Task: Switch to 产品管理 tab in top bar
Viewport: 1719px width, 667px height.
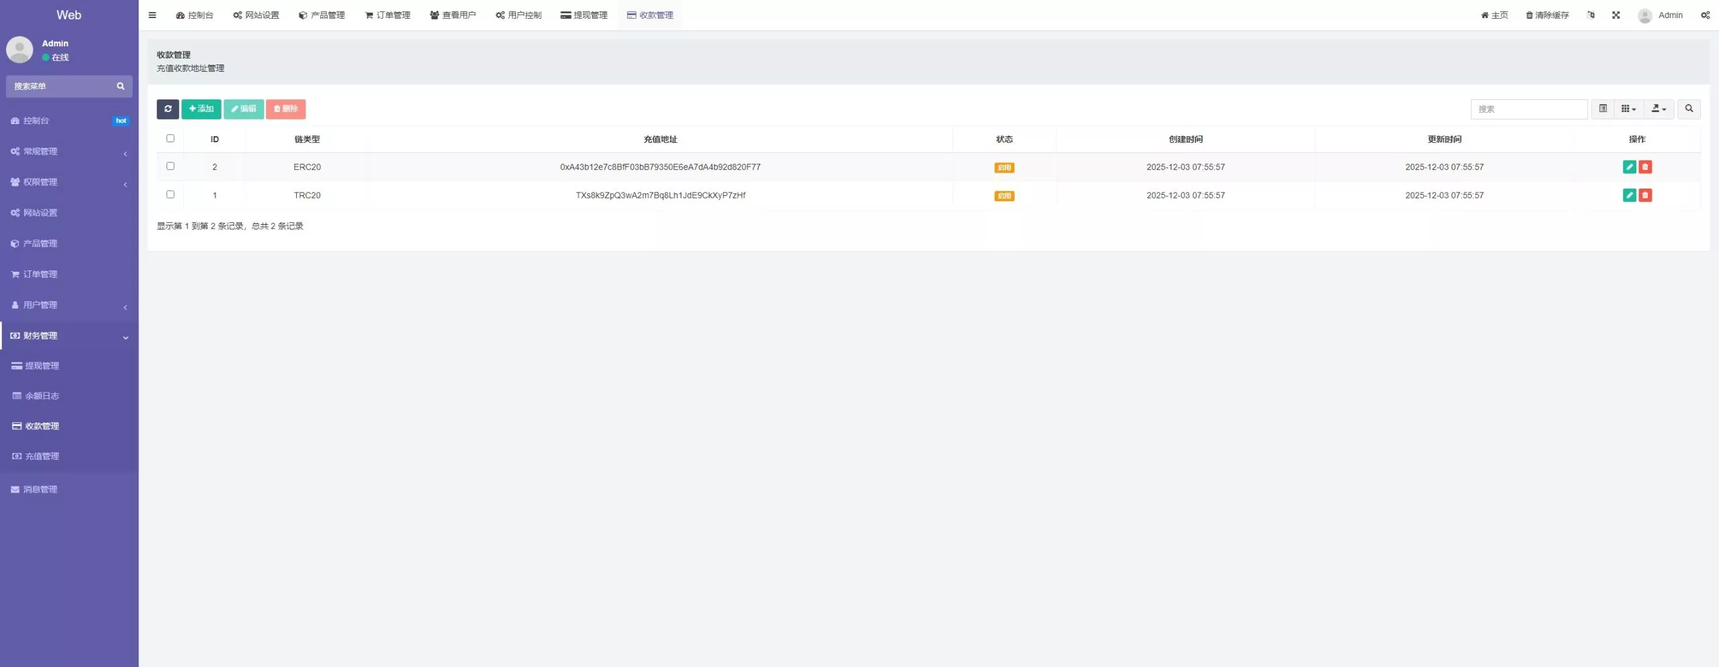Action: click(x=322, y=15)
